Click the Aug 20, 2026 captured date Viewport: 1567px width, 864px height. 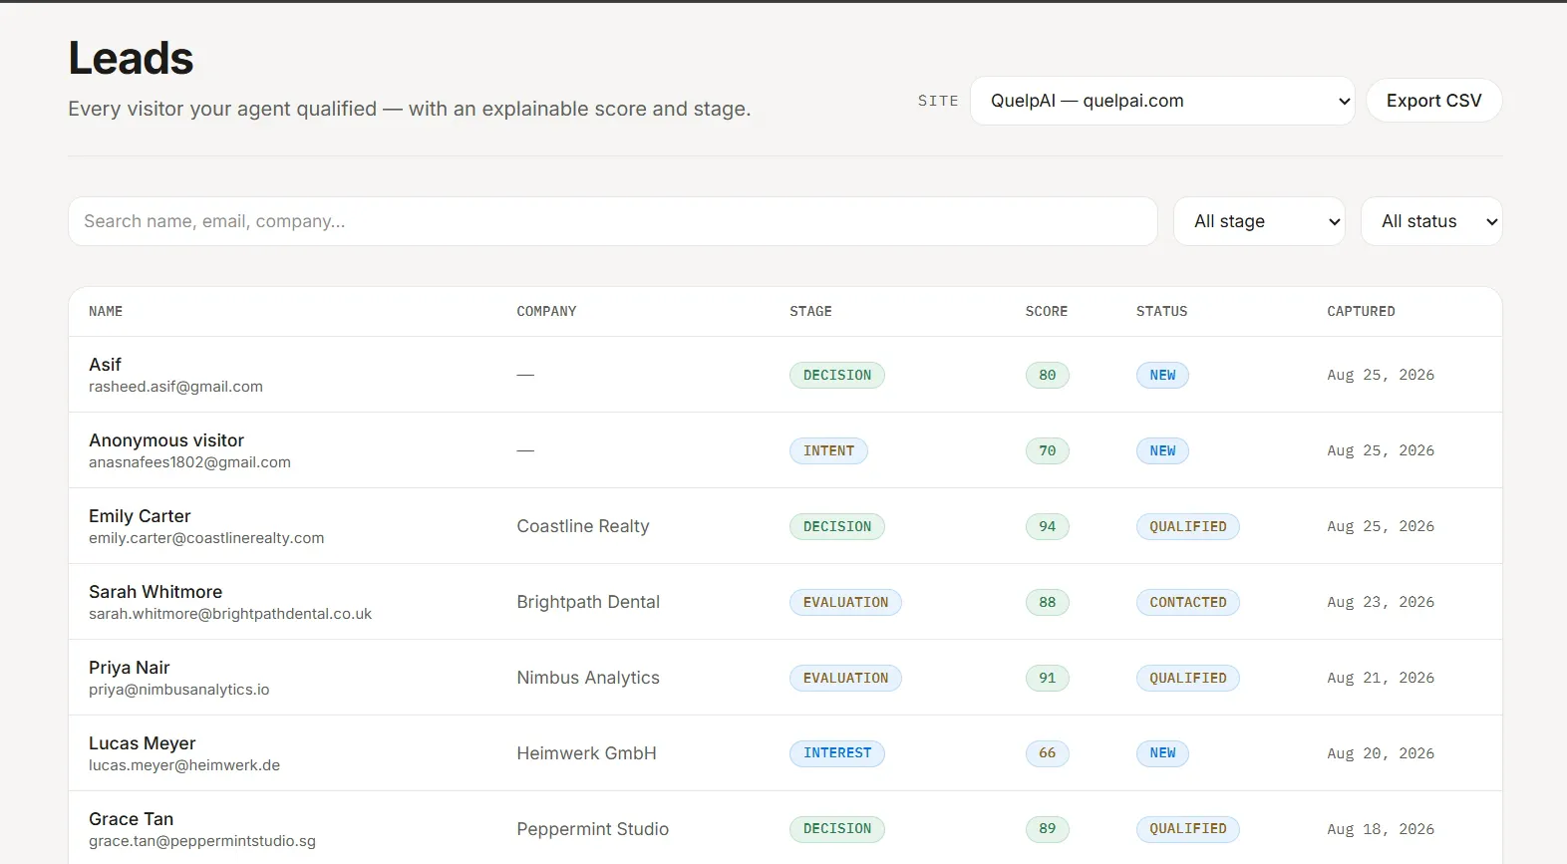pos(1381,753)
